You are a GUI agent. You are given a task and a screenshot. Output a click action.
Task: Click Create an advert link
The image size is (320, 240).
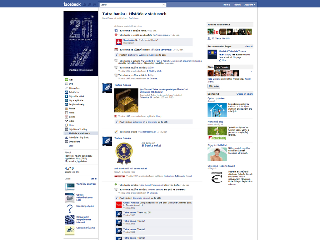tap(244, 94)
